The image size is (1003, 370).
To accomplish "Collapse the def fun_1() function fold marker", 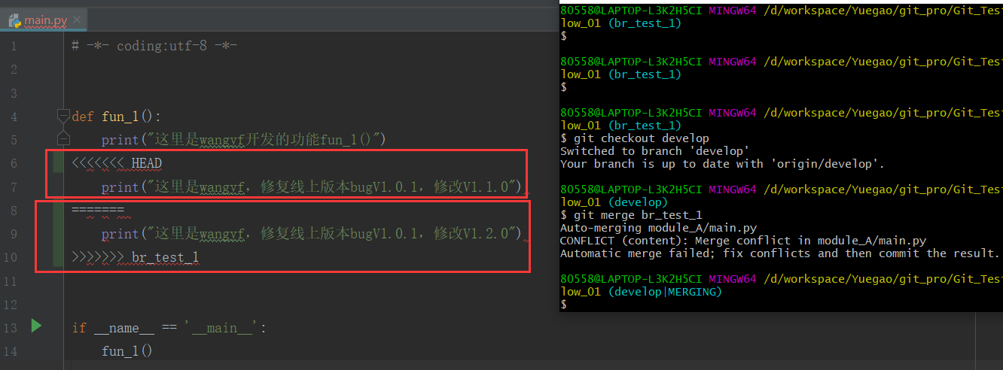I will coord(63,116).
